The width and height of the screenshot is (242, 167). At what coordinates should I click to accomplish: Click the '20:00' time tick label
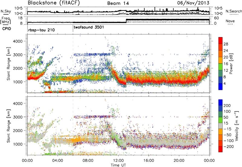pos(179,161)
